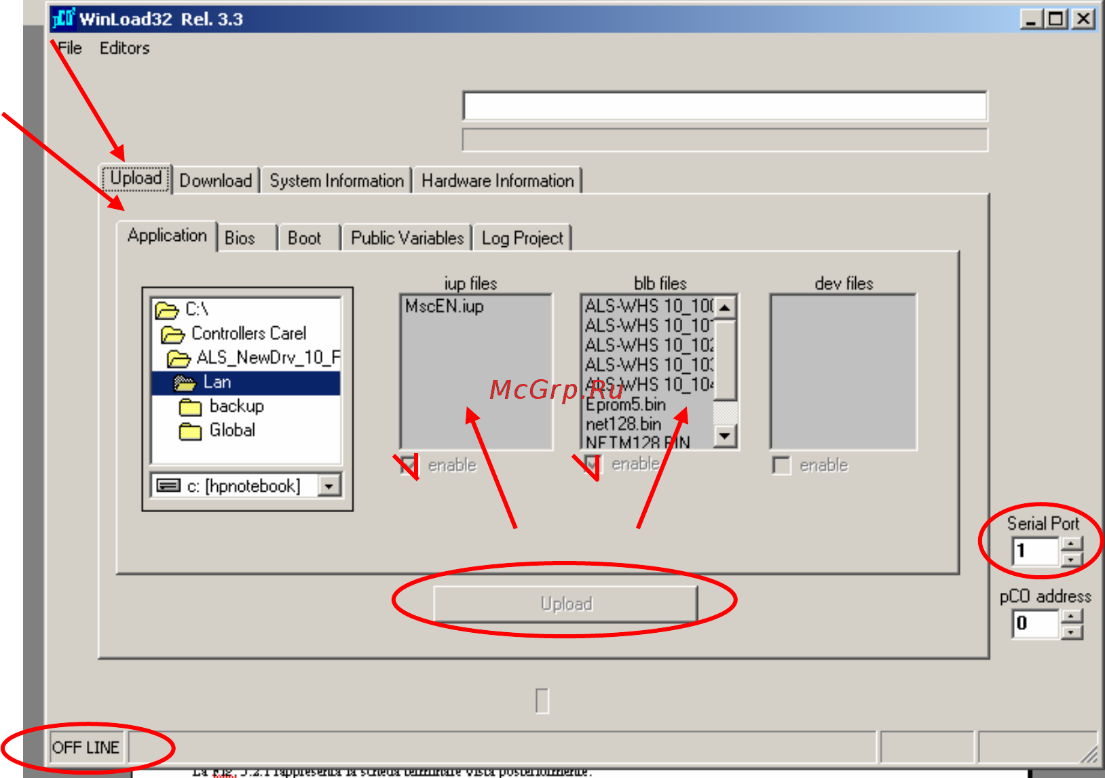This screenshot has height=778, width=1105.
Task: Select the Controllers Carel folder
Action: pos(248,334)
